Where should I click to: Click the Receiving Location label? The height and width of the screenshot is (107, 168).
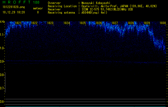click(x=62, y=6)
